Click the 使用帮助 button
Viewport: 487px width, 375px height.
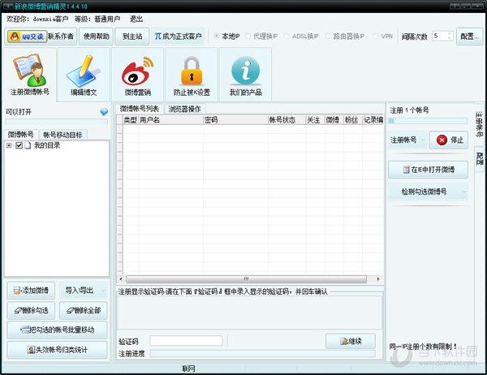point(97,37)
